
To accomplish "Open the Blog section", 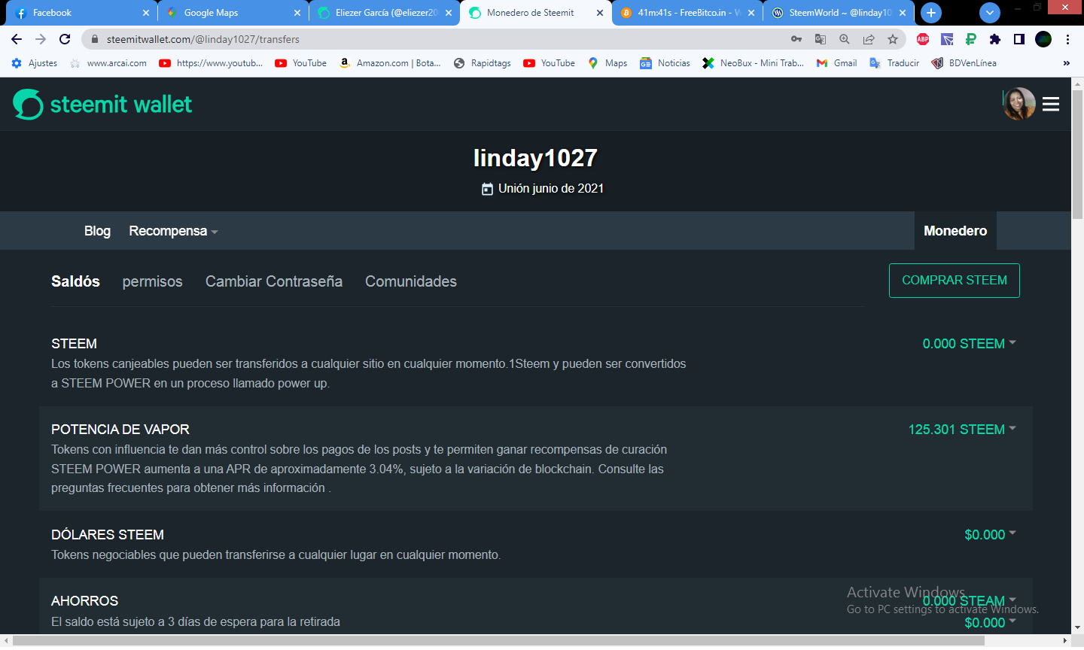I will 97,231.
